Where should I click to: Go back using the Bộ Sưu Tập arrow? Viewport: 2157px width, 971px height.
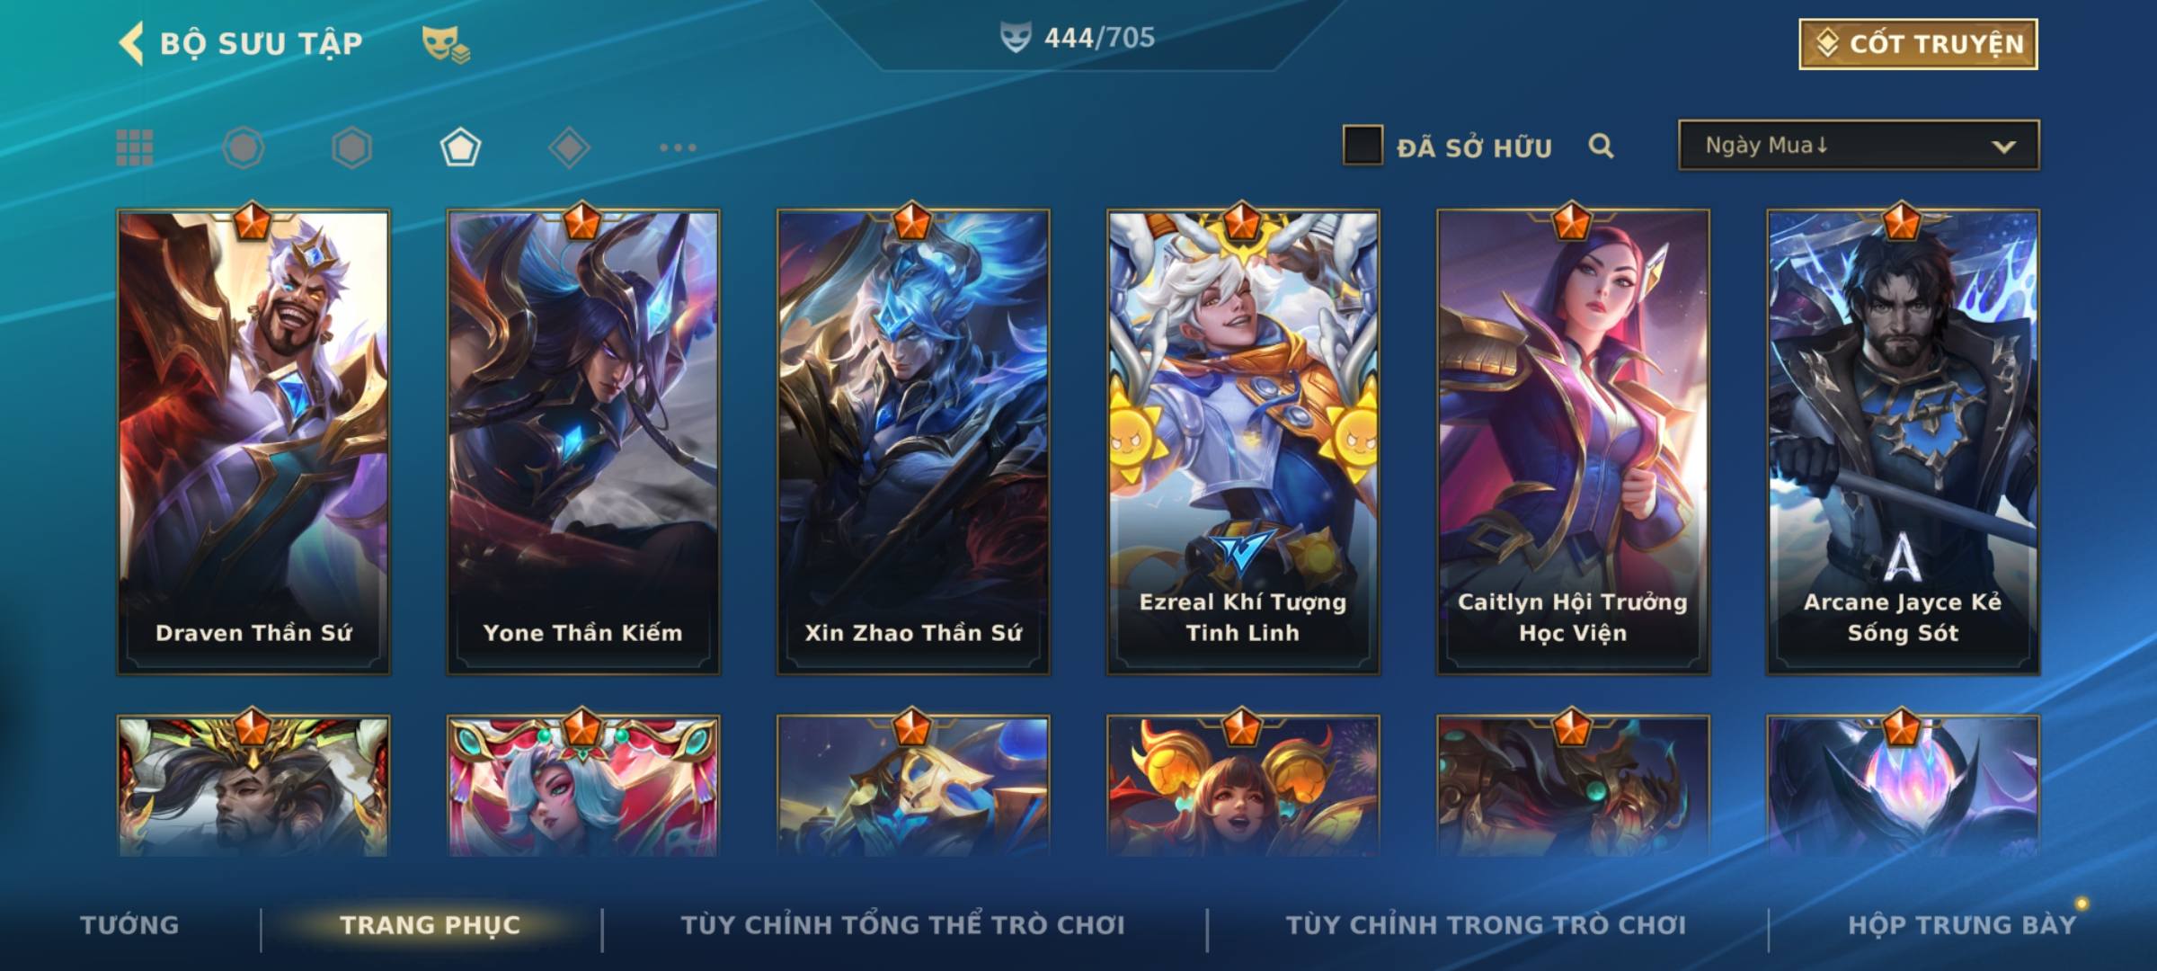131,43
